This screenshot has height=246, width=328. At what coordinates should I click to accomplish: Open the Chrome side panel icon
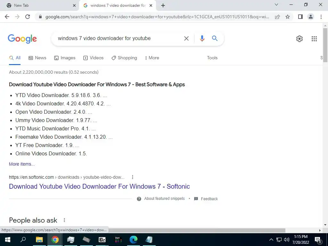point(300,17)
